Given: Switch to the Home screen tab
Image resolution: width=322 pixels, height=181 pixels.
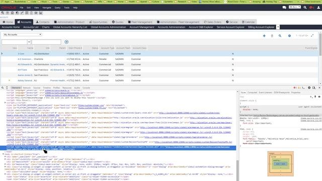Looking at the screenshot, I should (x=8, y=22).
